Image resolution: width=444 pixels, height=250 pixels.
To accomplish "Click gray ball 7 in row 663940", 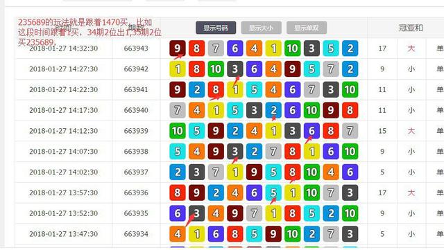I will click(178, 110).
